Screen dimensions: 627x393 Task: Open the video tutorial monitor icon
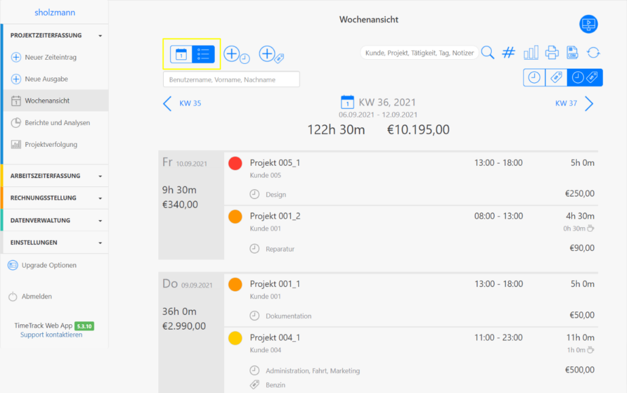point(589,24)
